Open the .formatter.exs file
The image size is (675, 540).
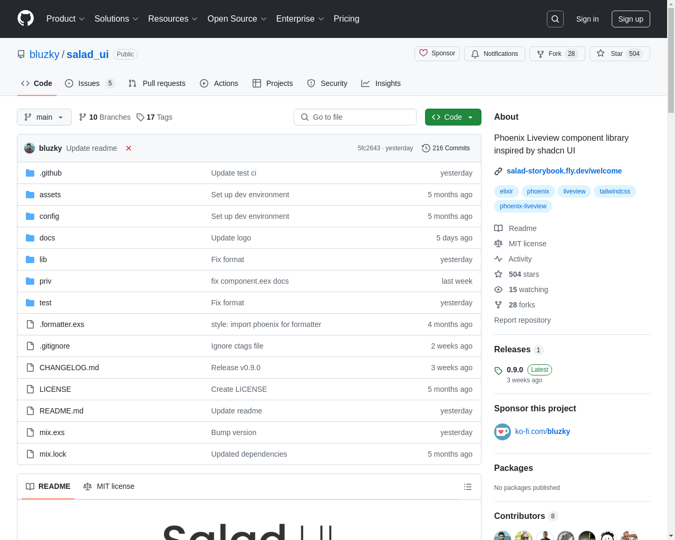(62, 324)
